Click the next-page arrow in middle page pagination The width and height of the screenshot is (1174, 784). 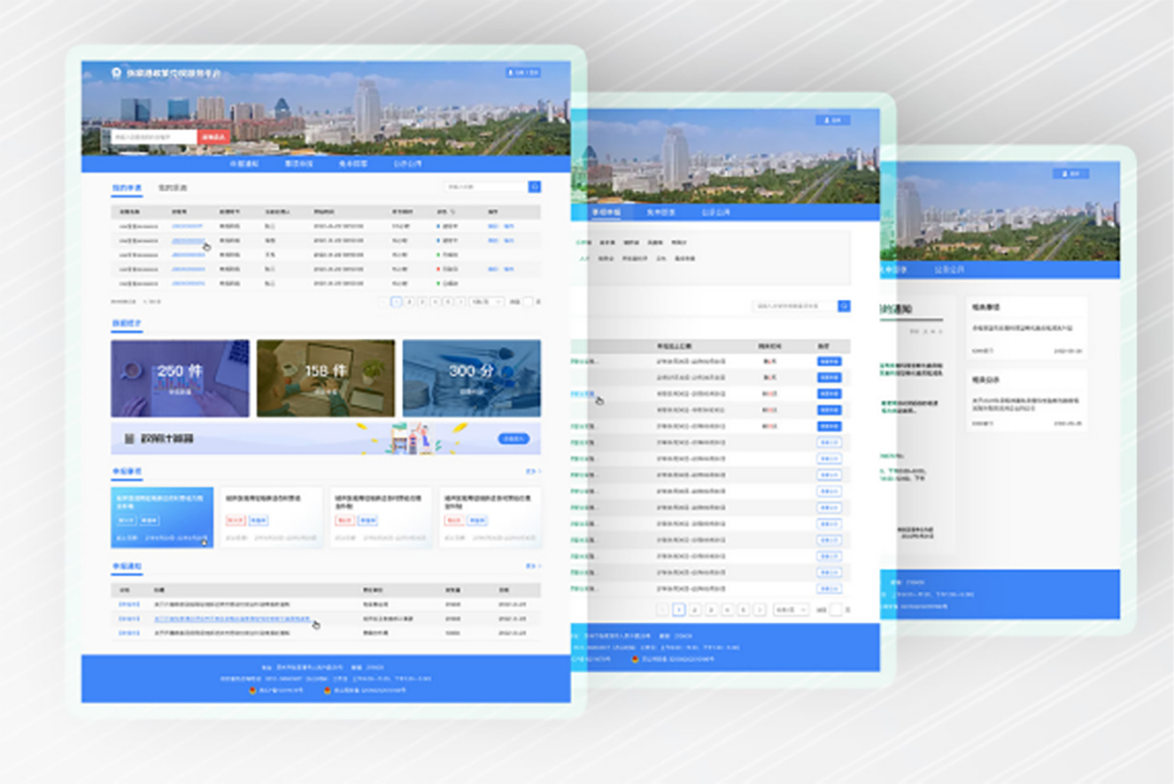click(758, 610)
